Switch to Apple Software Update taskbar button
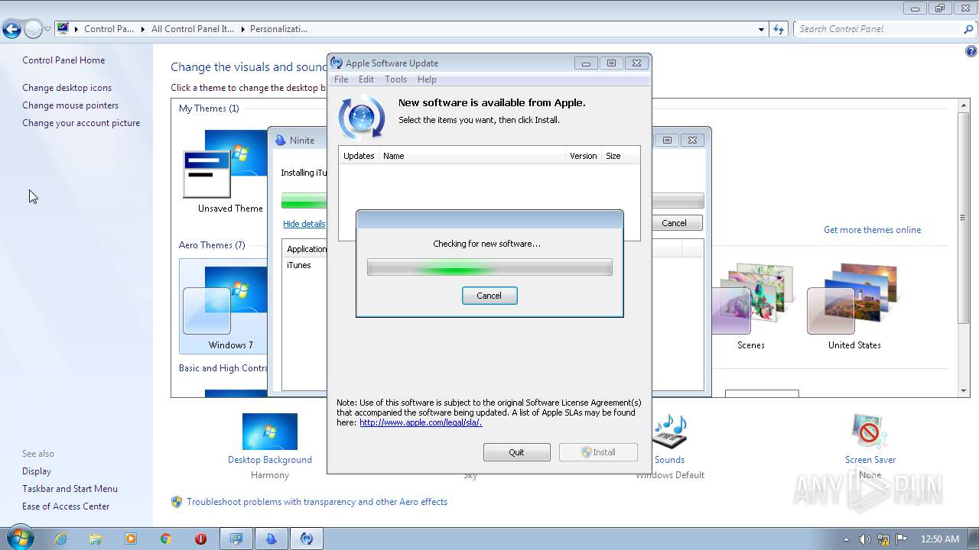The image size is (979, 550). 306,539
